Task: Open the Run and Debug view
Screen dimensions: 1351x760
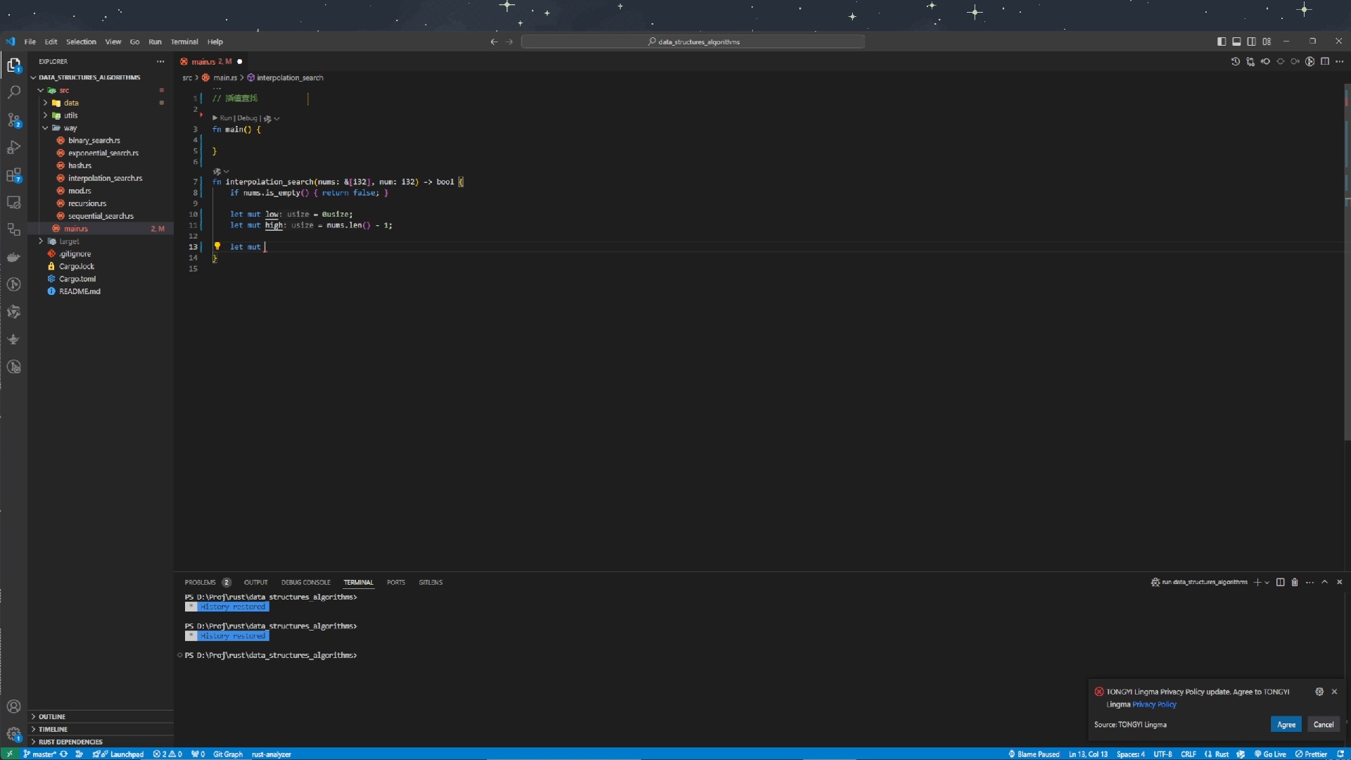Action: [x=13, y=147]
